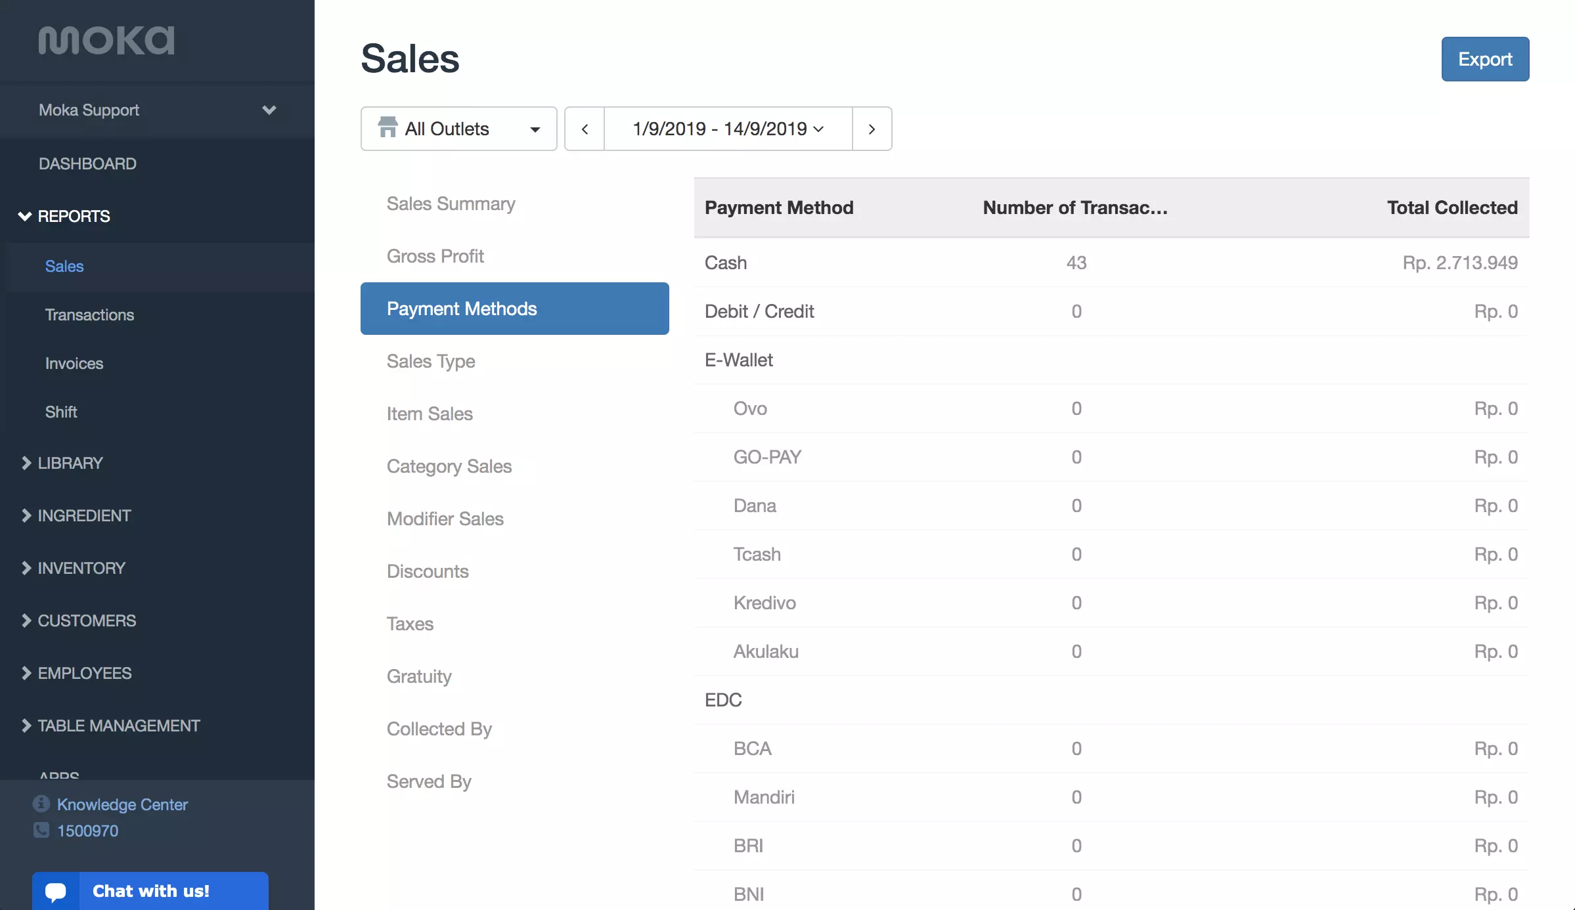Click the phone icon beside 1500970

tap(41, 830)
